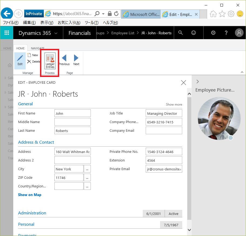
Task: Open the Country/Region lookup ellipsis button
Action: pos(87,186)
